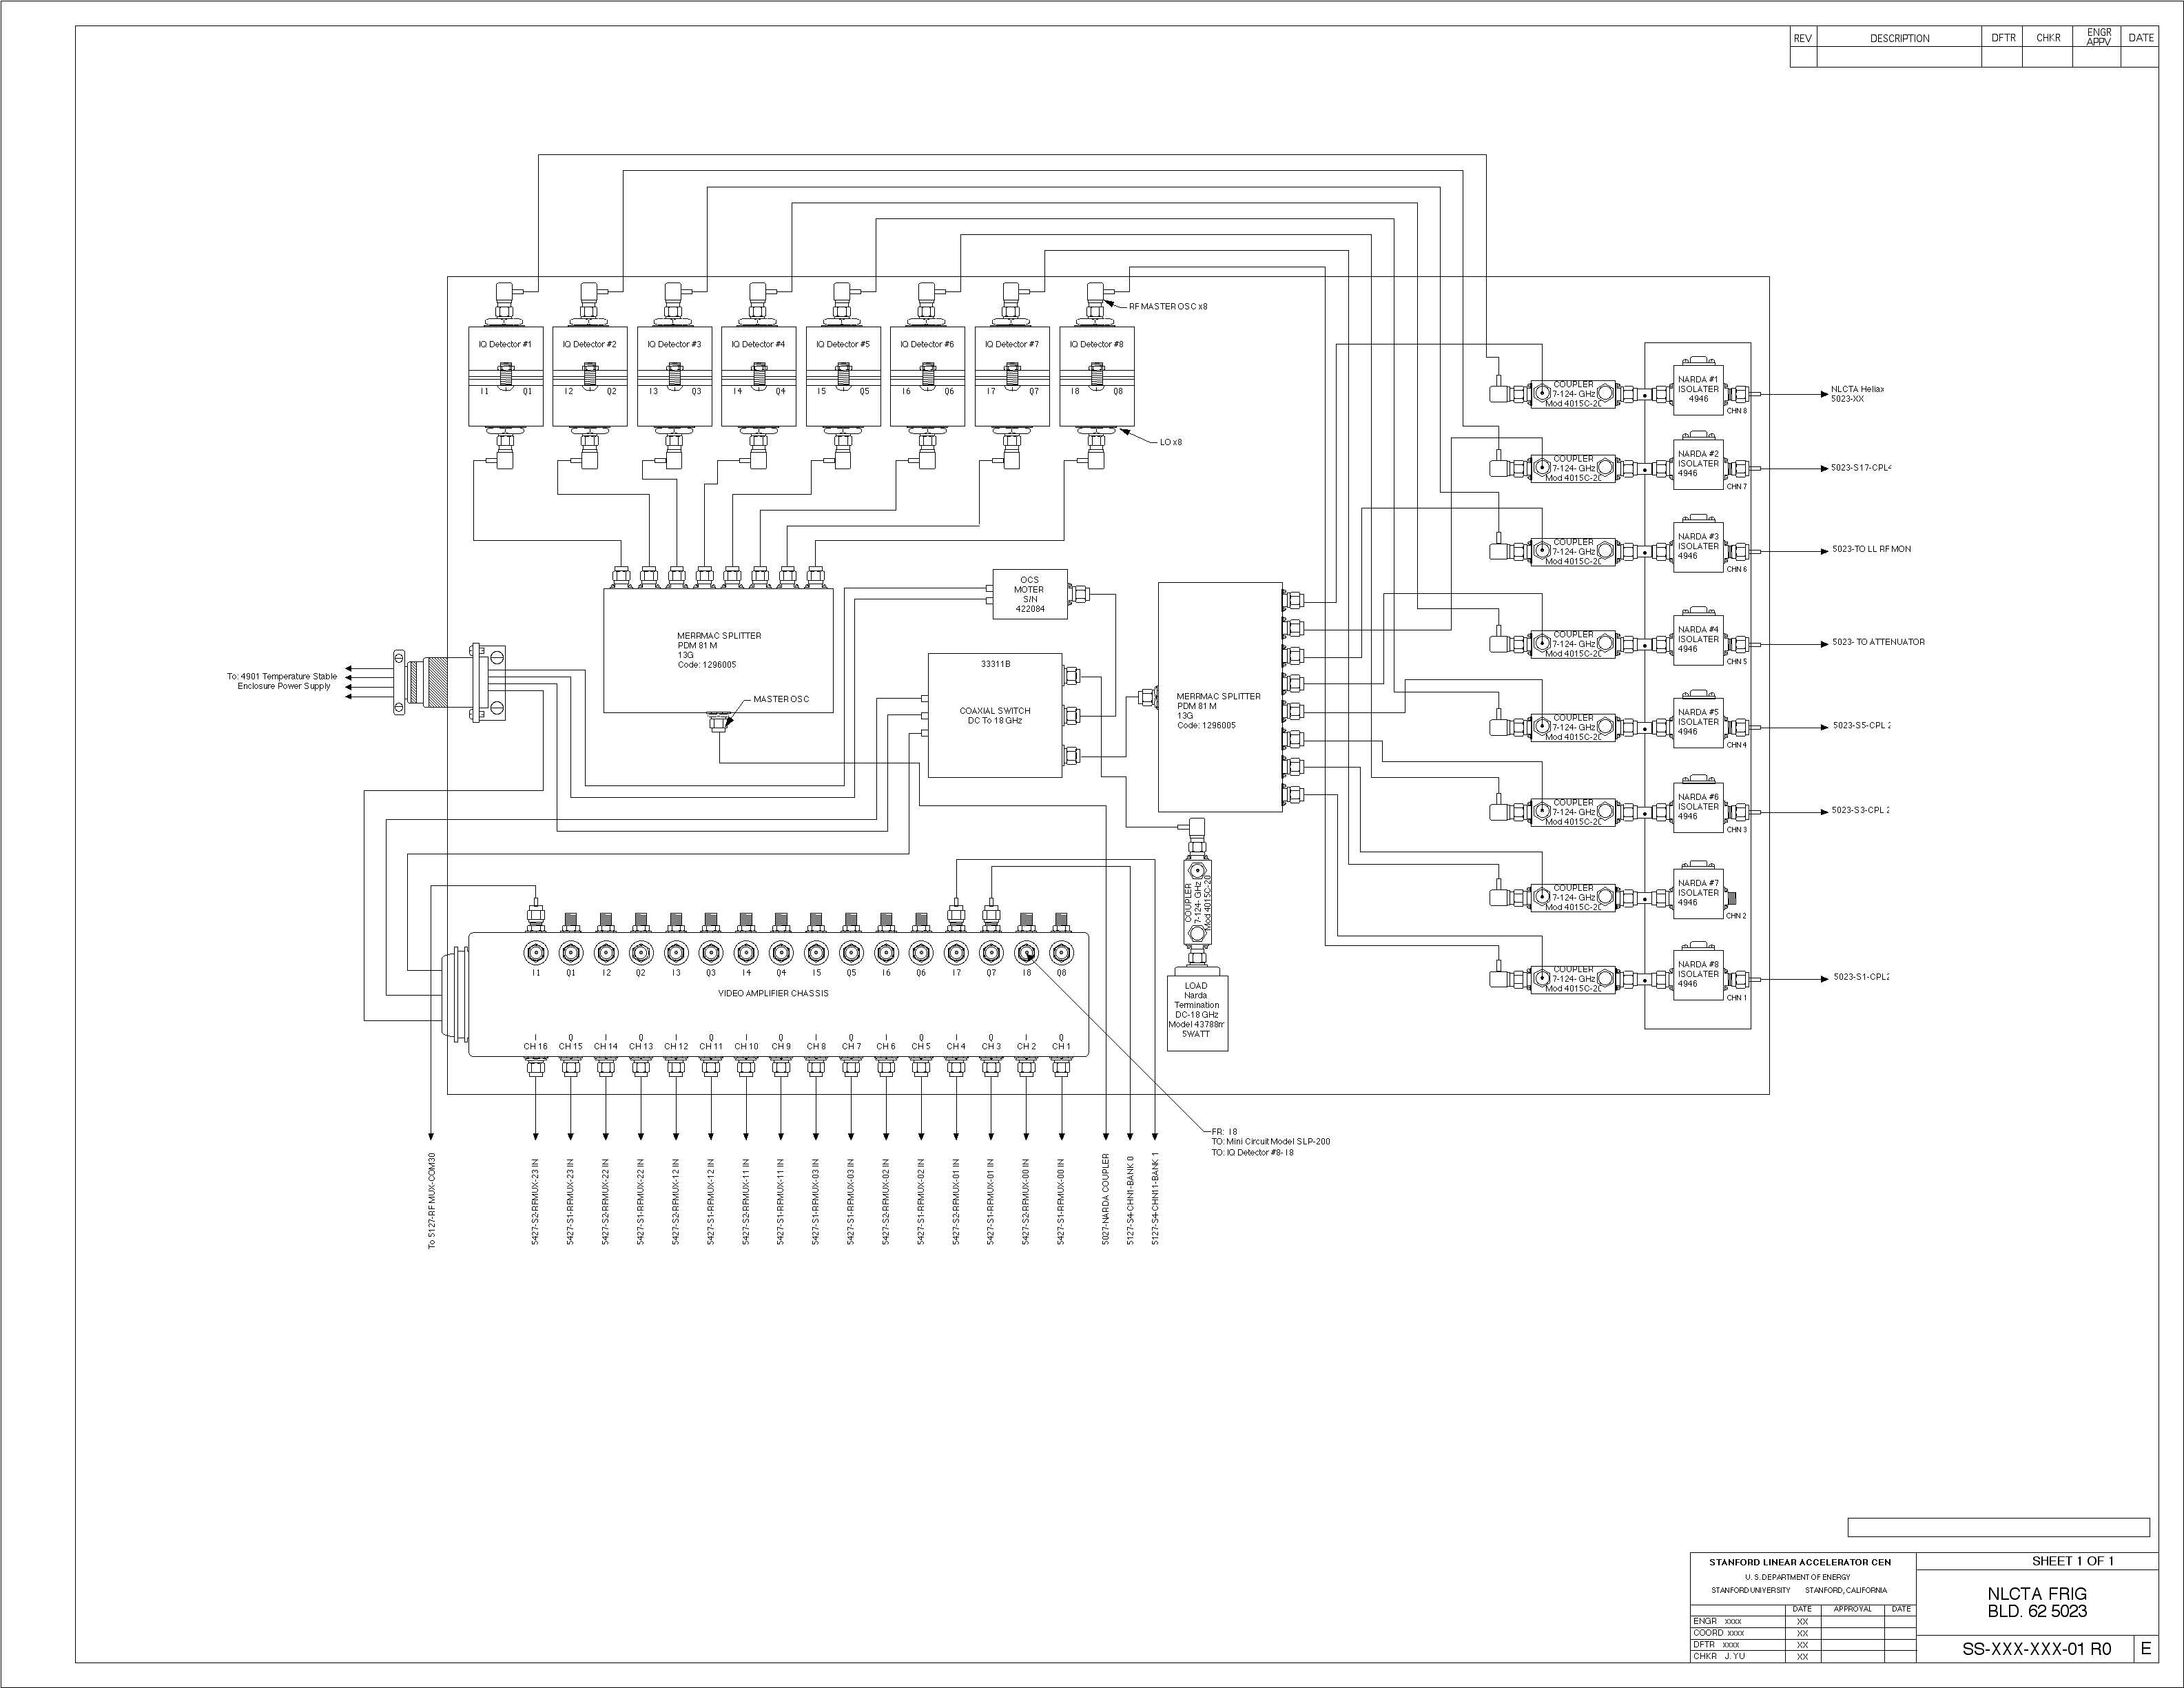Click the Coaxial Switch 33311B box
This screenshot has width=2184, height=1688.
[x=994, y=715]
